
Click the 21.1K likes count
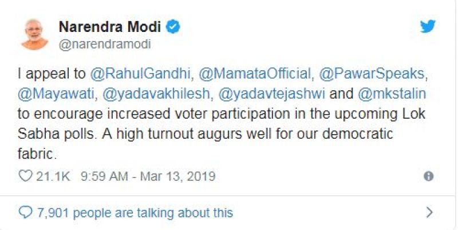[52, 176]
